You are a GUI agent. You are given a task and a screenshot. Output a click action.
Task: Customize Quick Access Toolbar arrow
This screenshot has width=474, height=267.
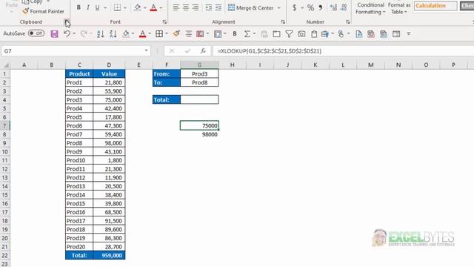pos(408,33)
